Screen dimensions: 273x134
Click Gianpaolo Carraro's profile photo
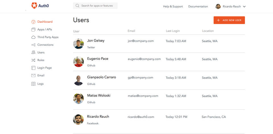[78, 80]
